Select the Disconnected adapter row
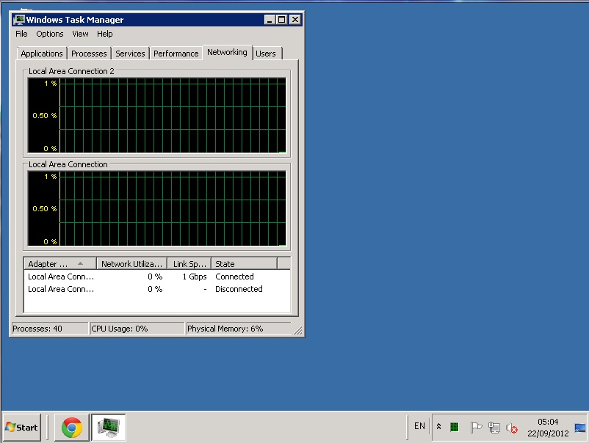This screenshot has height=443, width=589. pyautogui.click(x=147, y=289)
